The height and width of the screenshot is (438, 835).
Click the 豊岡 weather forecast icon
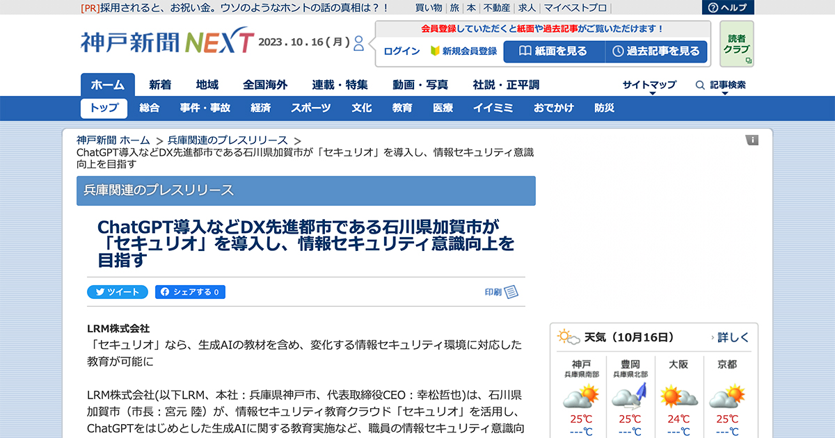[630, 397]
